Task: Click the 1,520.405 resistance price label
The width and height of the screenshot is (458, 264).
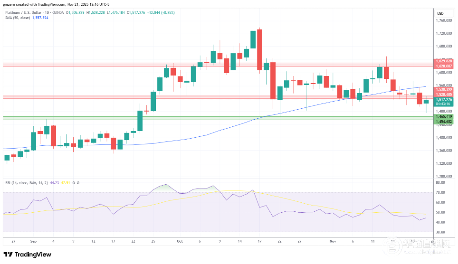Action: [x=443, y=94]
